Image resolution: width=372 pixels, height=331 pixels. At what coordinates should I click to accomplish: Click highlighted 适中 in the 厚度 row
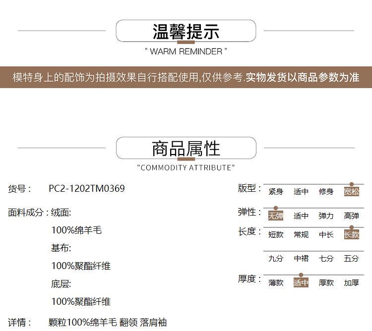click(x=301, y=283)
